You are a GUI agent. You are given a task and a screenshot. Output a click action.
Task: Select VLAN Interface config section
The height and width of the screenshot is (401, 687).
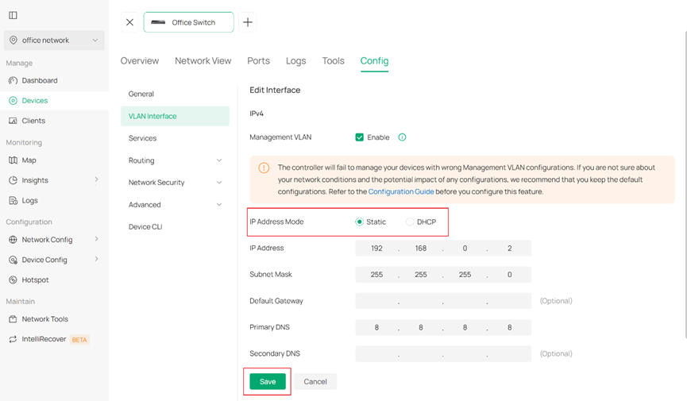(175, 116)
